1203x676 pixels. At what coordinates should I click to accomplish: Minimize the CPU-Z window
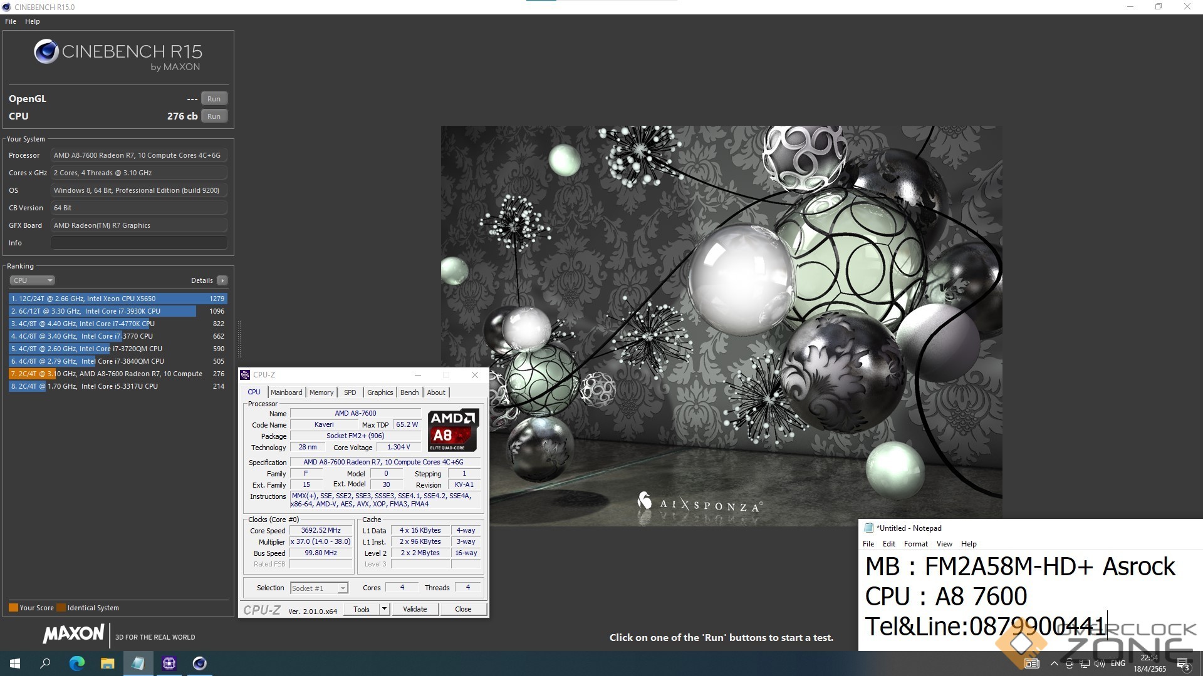[x=418, y=375]
